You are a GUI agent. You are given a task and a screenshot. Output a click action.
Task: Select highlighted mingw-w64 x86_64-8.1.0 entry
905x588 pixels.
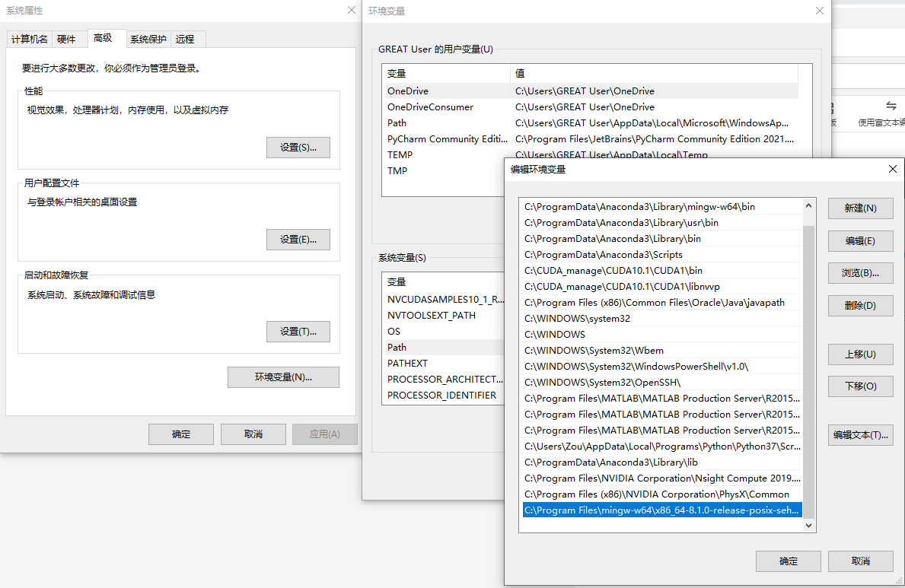662,510
